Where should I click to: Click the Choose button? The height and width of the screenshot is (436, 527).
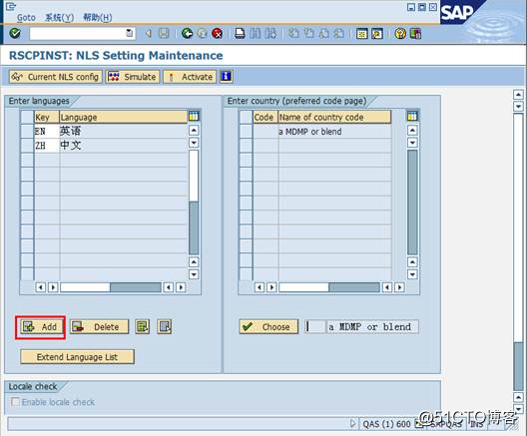[x=268, y=327]
